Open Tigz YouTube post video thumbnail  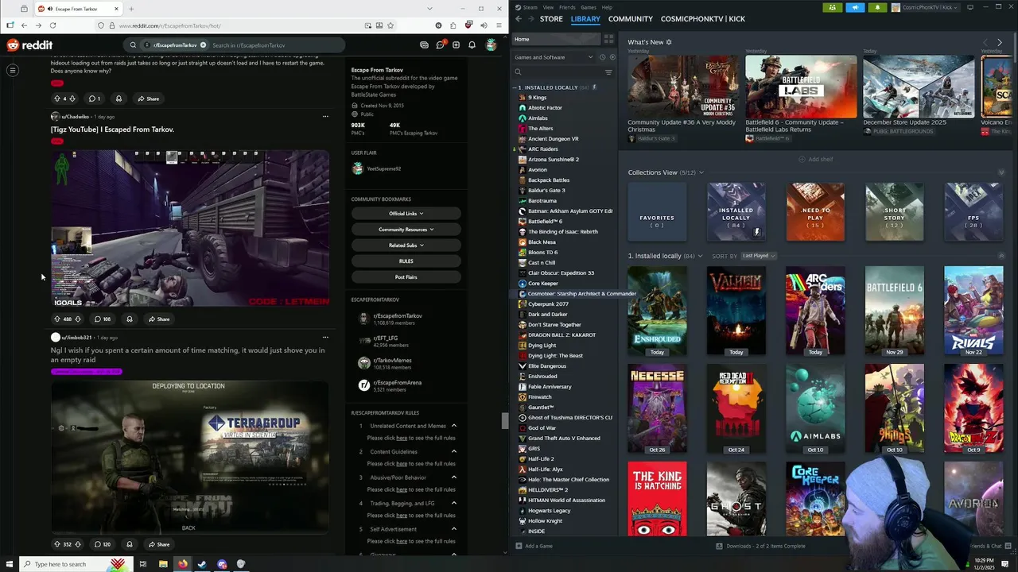click(x=190, y=228)
